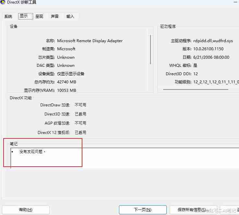
Task: Click the driver panel horizontal scrollbar
Action: coord(196,90)
